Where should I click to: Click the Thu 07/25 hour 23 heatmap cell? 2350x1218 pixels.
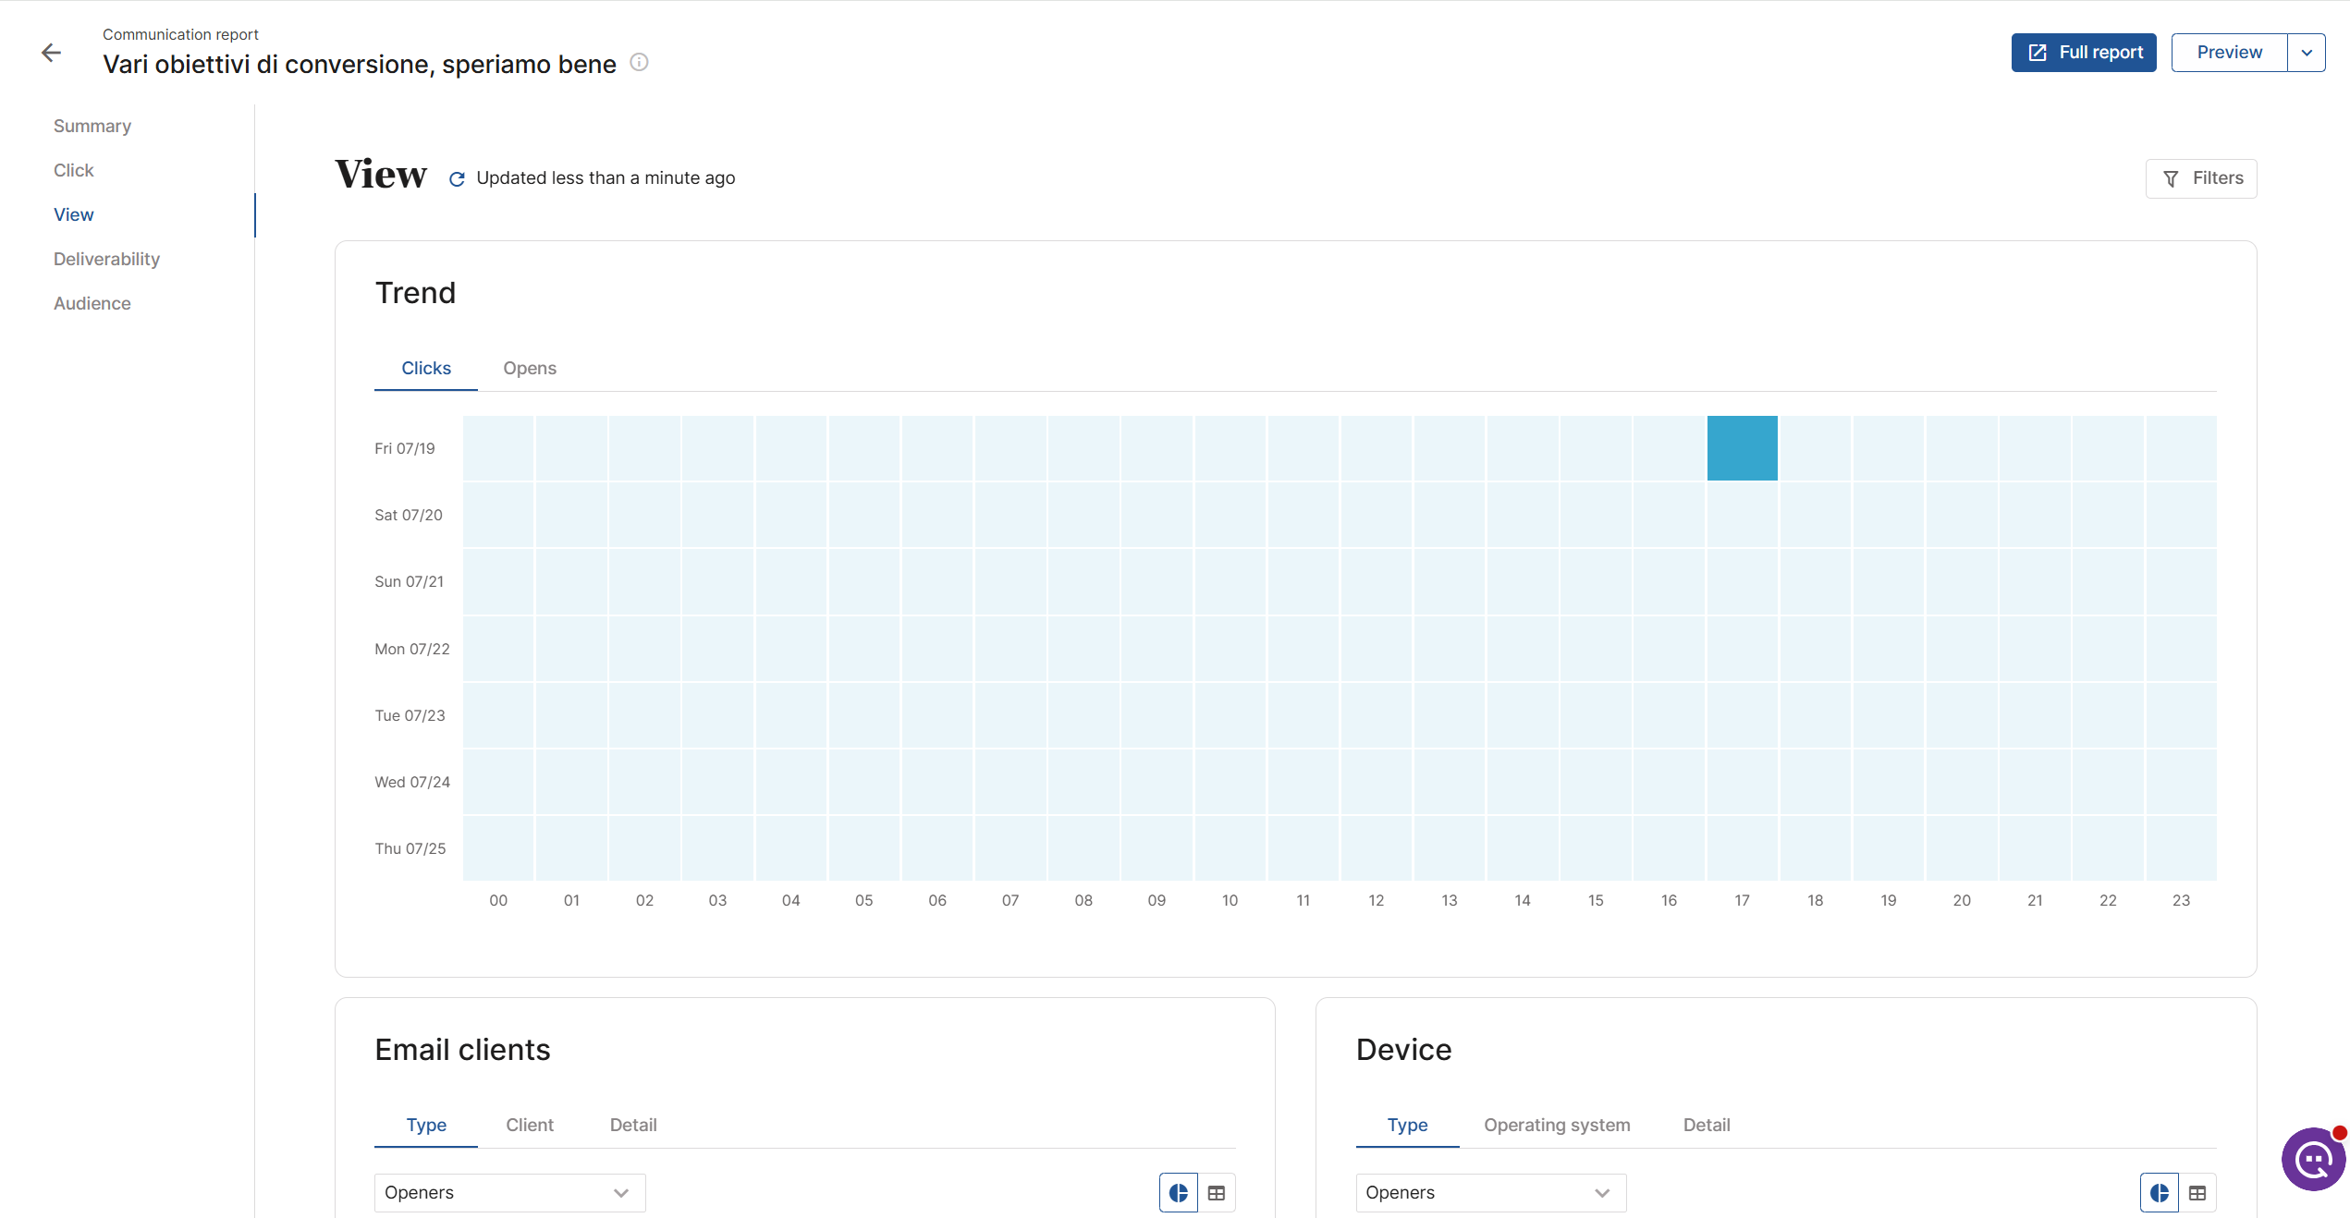[2181, 848]
